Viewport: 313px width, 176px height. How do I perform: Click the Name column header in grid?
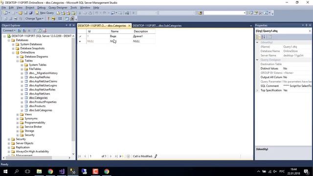pyautogui.click(x=120, y=31)
